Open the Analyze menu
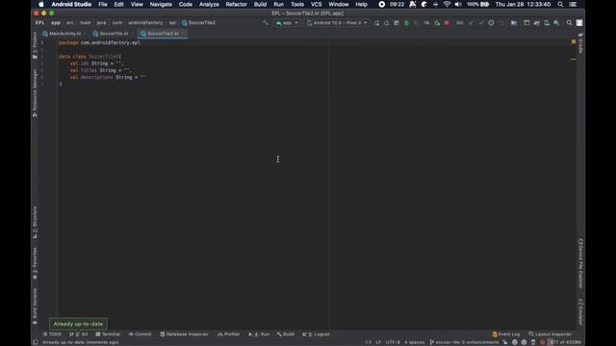The image size is (616, 346). pyautogui.click(x=209, y=4)
